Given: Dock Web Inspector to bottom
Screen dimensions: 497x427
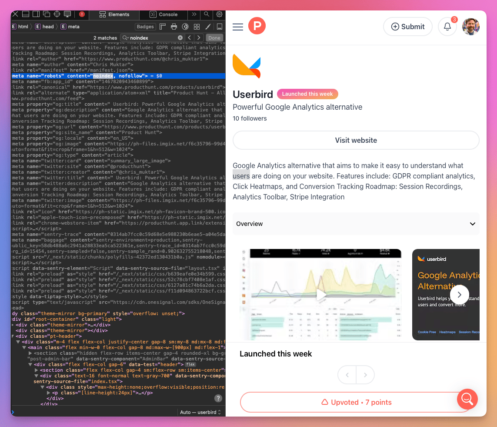Looking at the screenshot, I should click(x=26, y=14).
